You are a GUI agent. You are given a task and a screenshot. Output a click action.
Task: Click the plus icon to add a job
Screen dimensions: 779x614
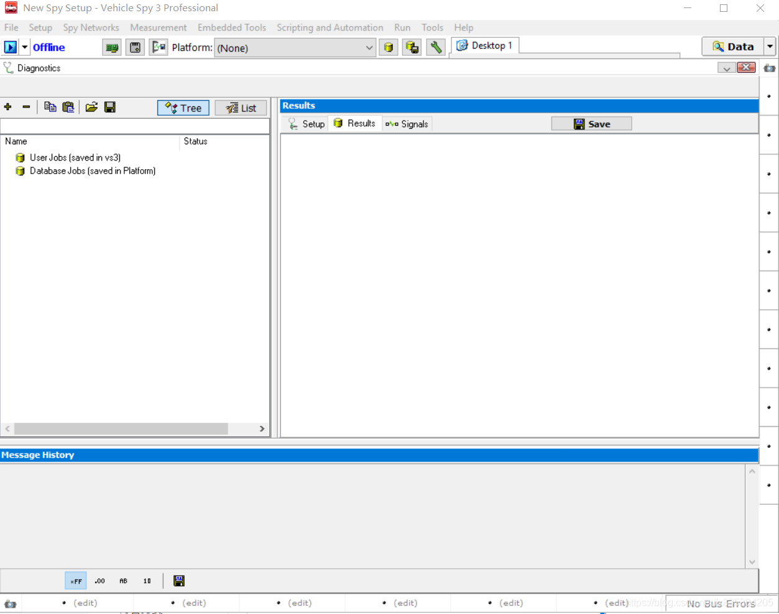8,107
